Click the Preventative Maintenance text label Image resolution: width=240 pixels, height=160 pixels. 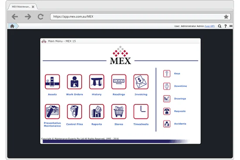[52, 124]
